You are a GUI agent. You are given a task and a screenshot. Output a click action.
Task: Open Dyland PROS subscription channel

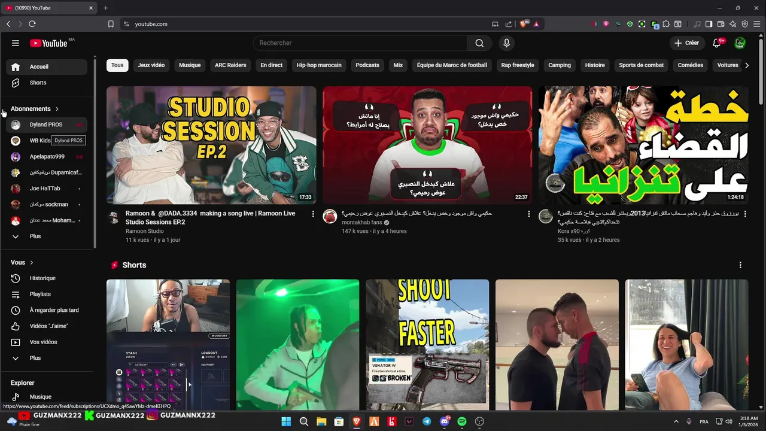pyautogui.click(x=47, y=125)
